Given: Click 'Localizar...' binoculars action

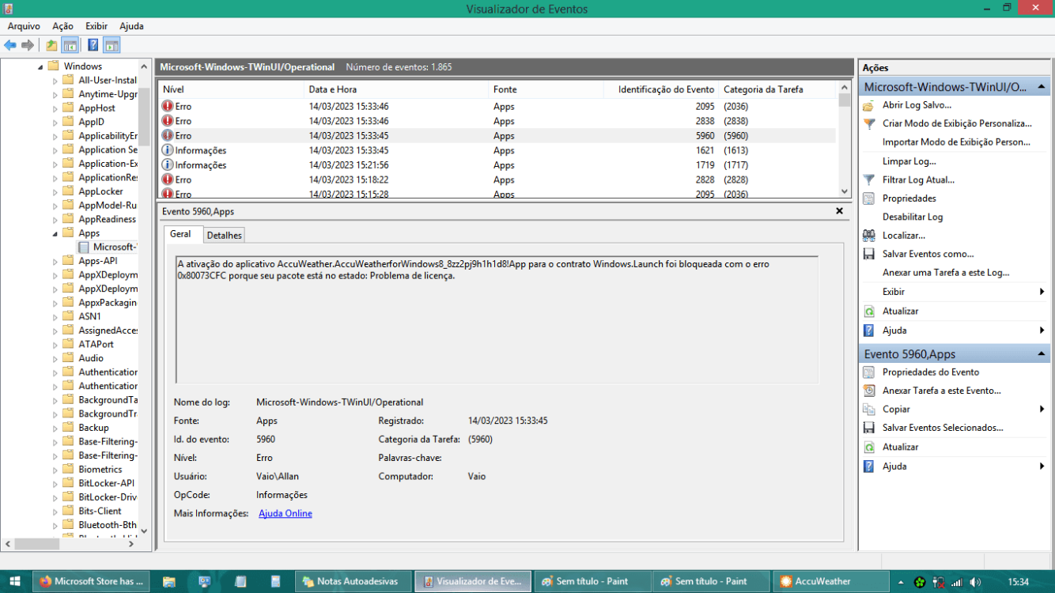Looking at the screenshot, I should point(903,236).
